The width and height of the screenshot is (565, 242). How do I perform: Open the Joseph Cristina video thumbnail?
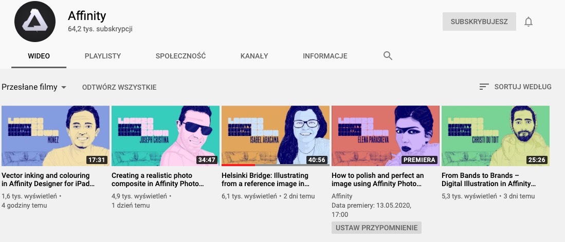166,135
